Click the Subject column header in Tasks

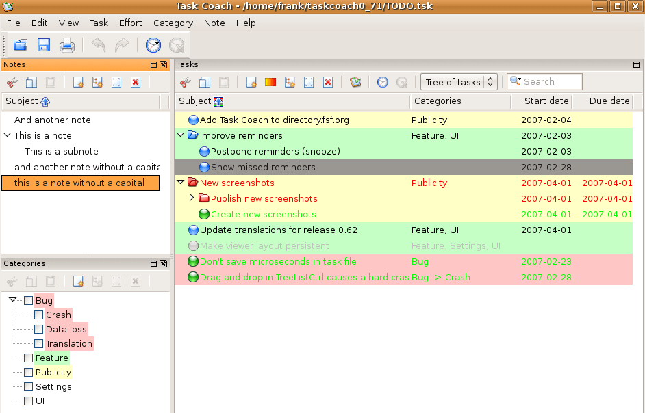pos(292,101)
